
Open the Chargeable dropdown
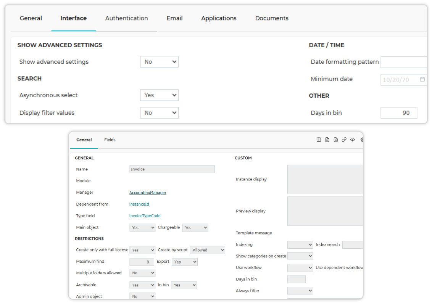click(195, 227)
